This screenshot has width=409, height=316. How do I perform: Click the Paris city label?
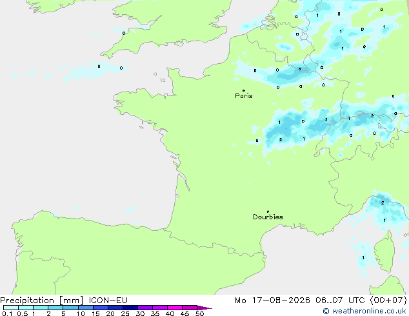pos(244,96)
